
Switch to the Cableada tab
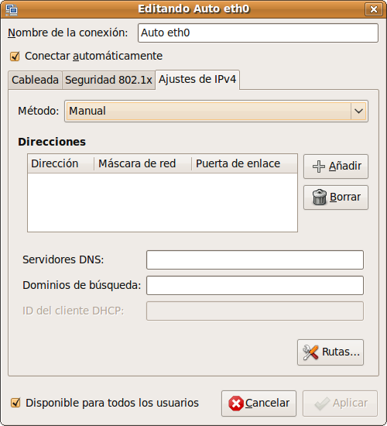pyautogui.click(x=35, y=80)
